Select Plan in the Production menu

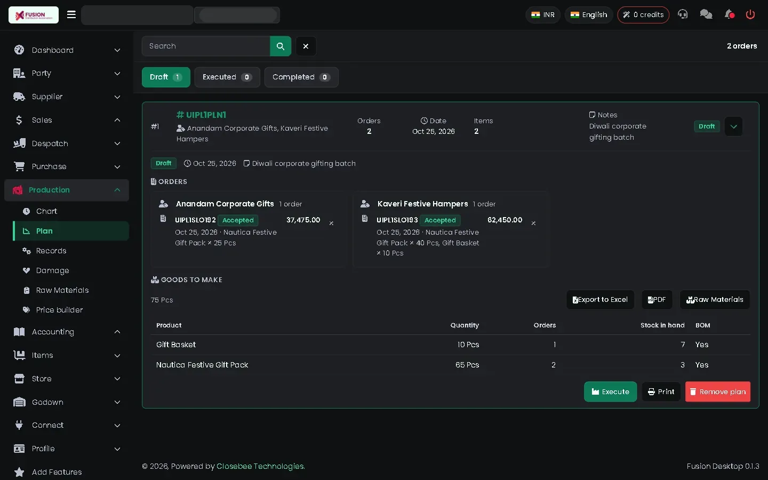coord(71,231)
